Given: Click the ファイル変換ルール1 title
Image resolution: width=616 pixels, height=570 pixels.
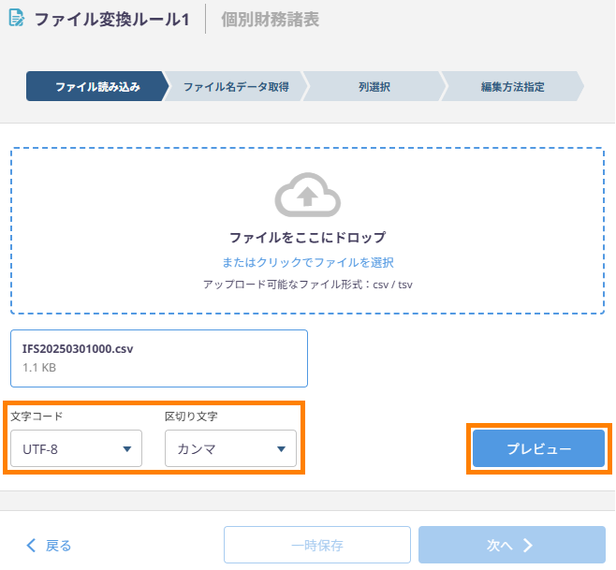Looking at the screenshot, I should coord(112,20).
